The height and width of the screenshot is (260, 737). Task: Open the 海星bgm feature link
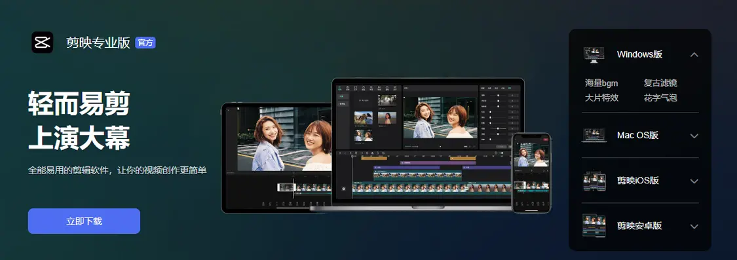pos(601,83)
